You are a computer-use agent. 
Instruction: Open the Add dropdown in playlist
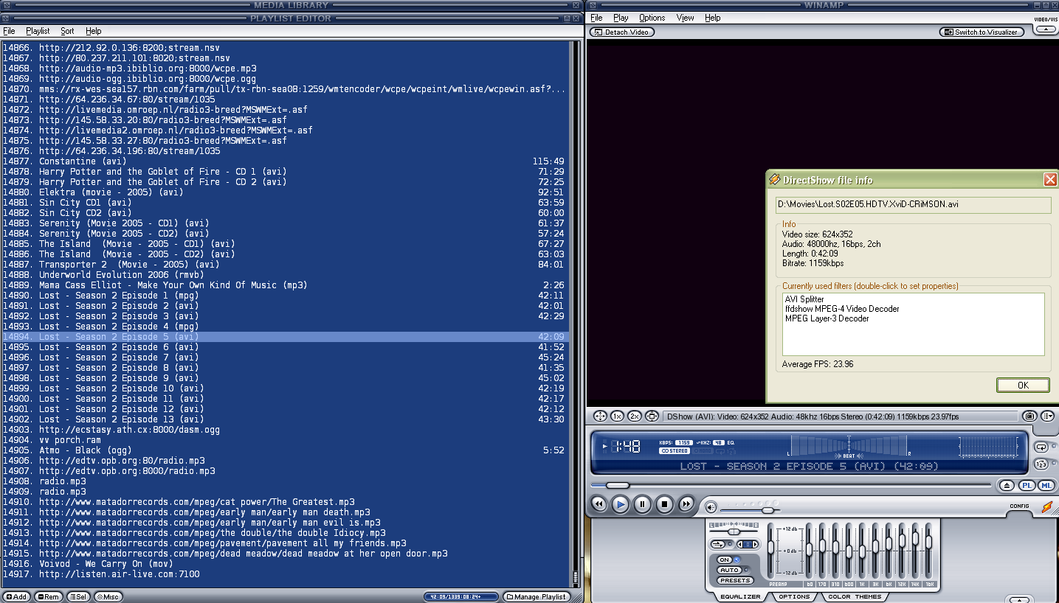pyautogui.click(x=16, y=596)
